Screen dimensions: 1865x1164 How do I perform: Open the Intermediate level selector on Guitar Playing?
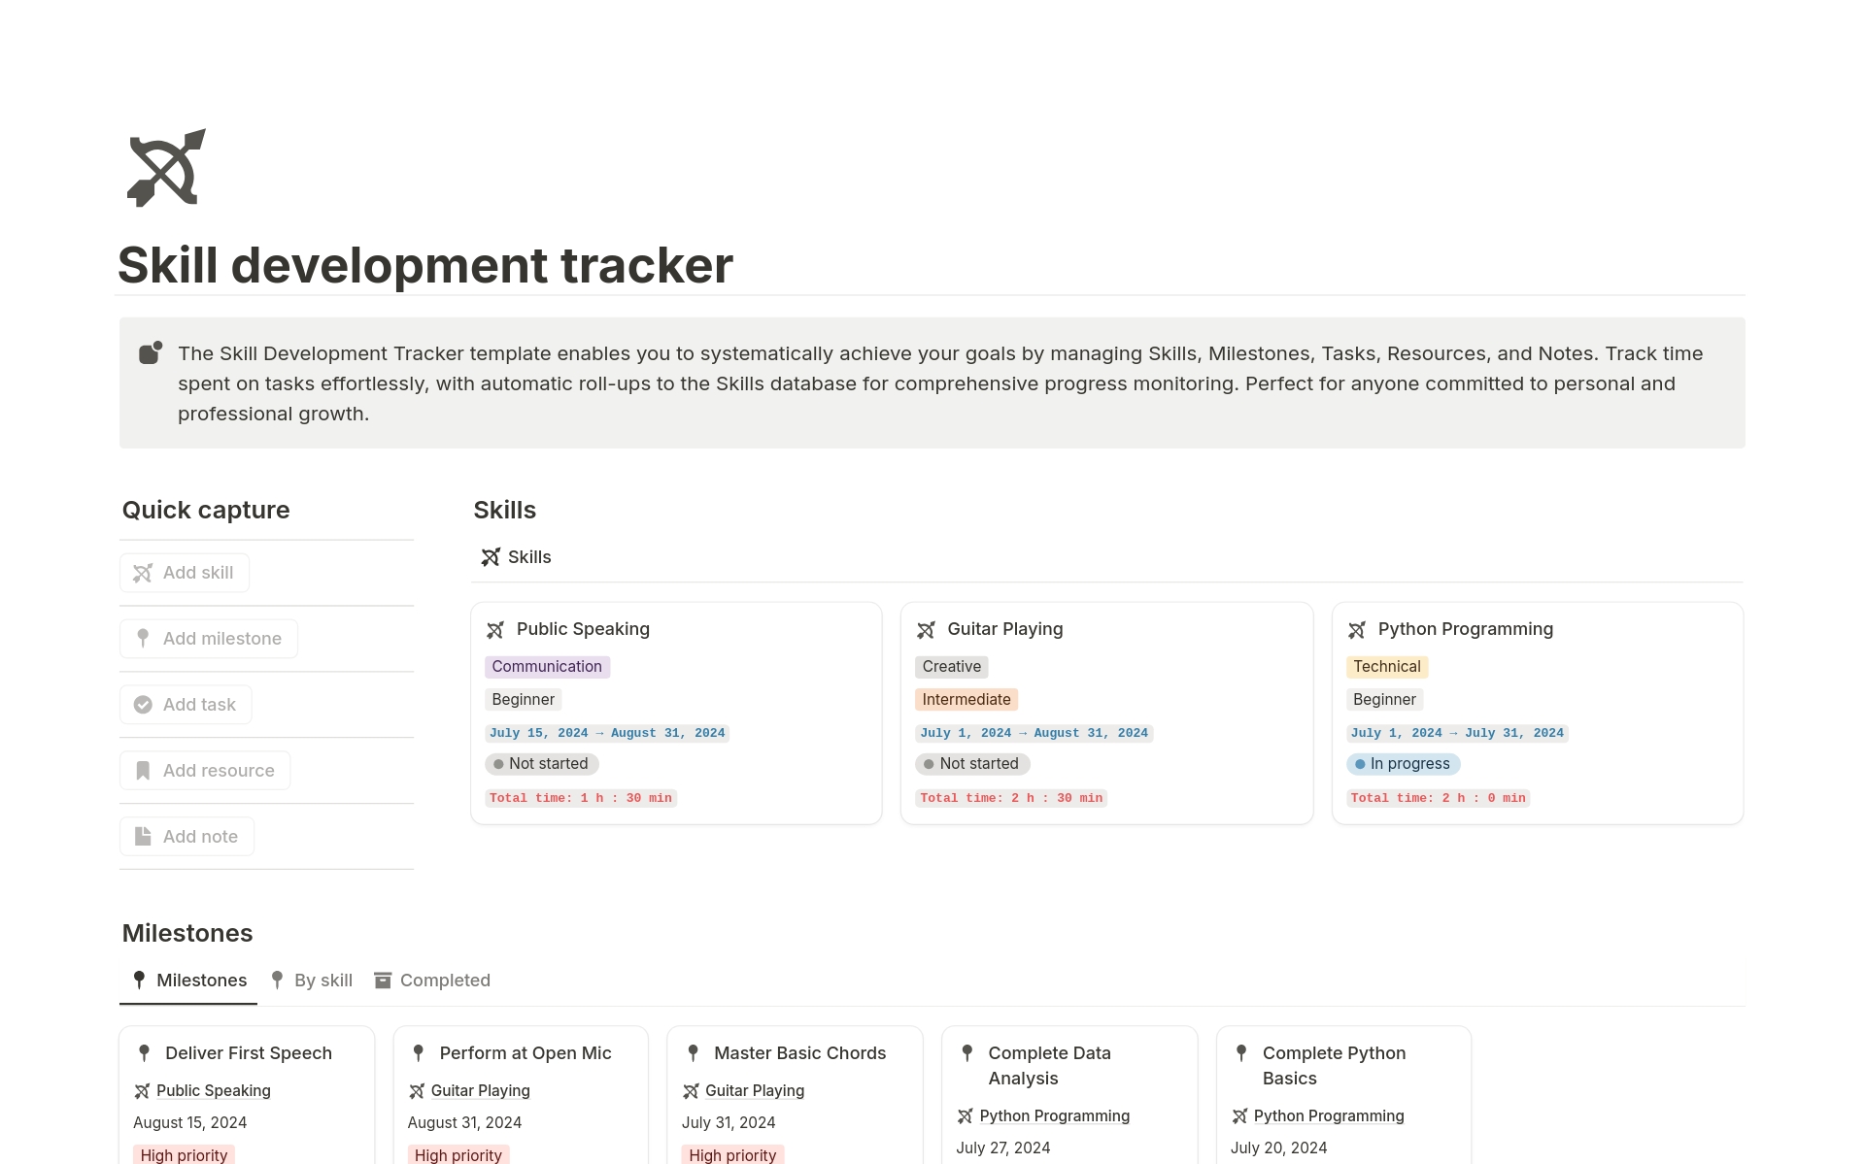(x=966, y=699)
